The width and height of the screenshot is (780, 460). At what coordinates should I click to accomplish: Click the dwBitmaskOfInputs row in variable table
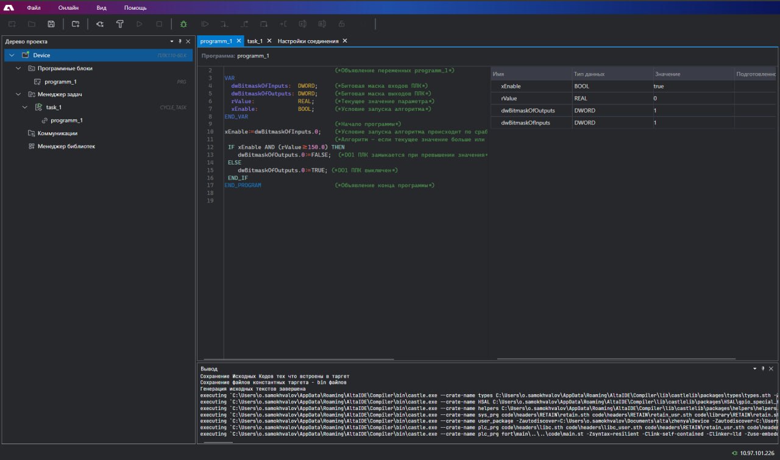pyautogui.click(x=634, y=123)
